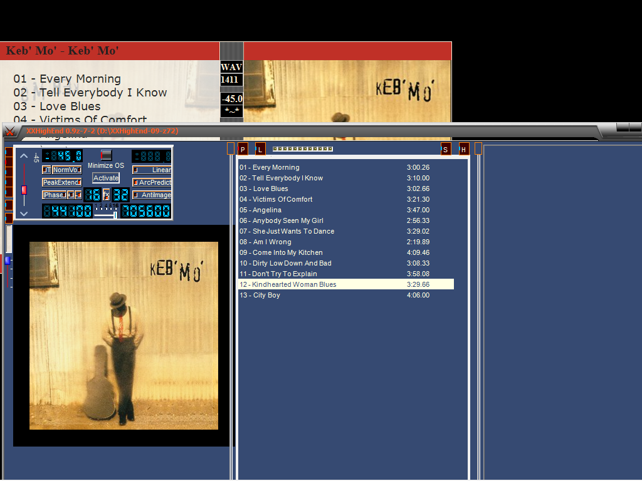Toggle the T option beside NormVol

[46, 170]
